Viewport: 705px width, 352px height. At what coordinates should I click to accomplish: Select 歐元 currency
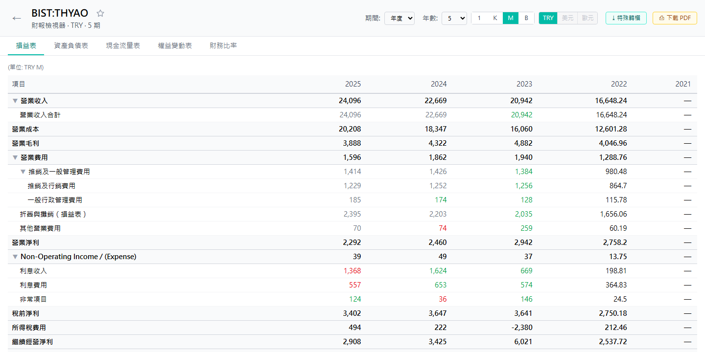(x=587, y=18)
